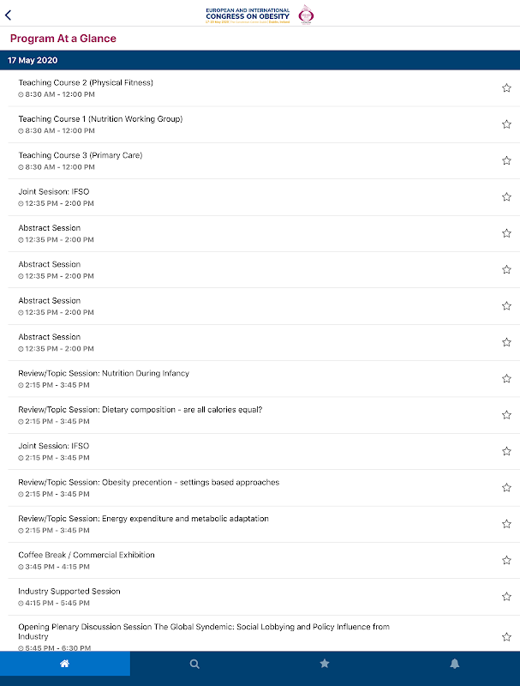Favorite the Nutrition During Infancy session star

tap(506, 379)
